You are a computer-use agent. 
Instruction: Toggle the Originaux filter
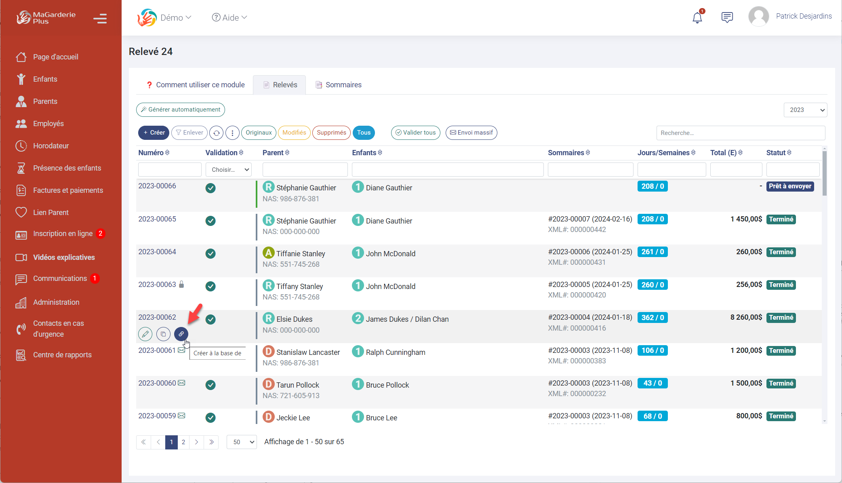coord(259,133)
